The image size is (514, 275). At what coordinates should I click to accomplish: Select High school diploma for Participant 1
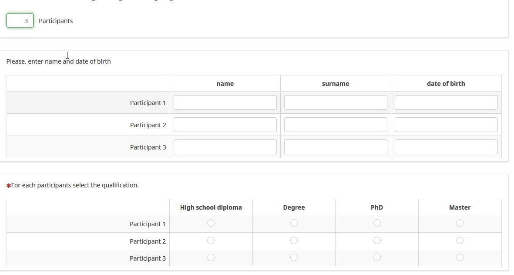click(211, 223)
